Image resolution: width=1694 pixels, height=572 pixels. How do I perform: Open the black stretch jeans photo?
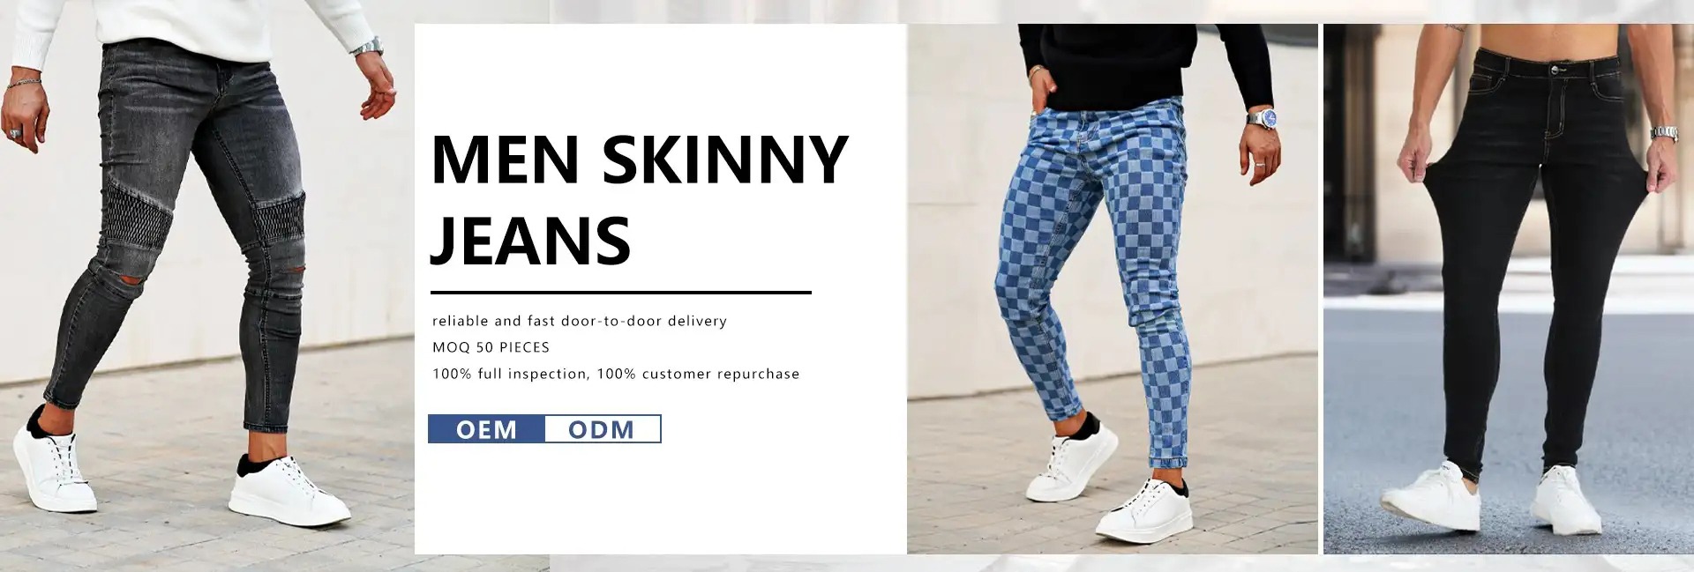point(1509,289)
